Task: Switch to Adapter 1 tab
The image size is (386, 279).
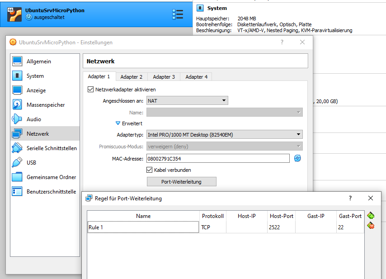Action: [x=99, y=76]
